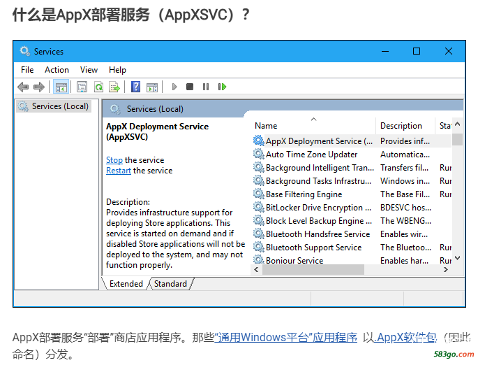Select BitLocker Drive Encryption service row

(x=352, y=208)
